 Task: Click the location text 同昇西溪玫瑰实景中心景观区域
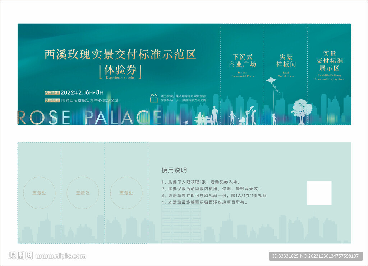coord(89,100)
